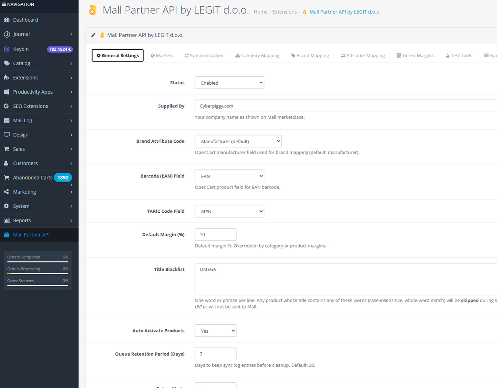Click the text "Days to keep sync log entries before cleanup"
The width and height of the screenshot is (497, 388).
tap(242, 365)
